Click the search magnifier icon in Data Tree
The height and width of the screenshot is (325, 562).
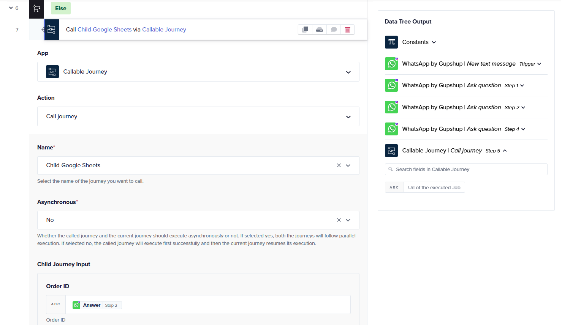tap(391, 169)
